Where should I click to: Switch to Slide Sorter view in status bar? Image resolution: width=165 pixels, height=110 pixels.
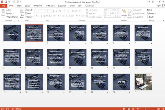point(129,109)
